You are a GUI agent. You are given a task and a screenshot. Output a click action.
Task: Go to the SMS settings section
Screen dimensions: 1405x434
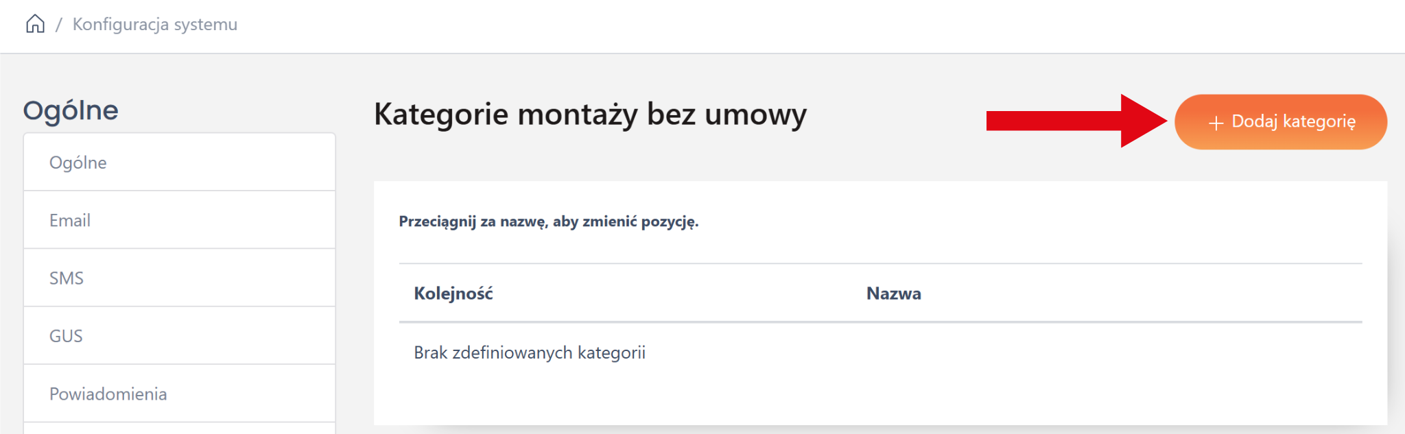(x=66, y=278)
